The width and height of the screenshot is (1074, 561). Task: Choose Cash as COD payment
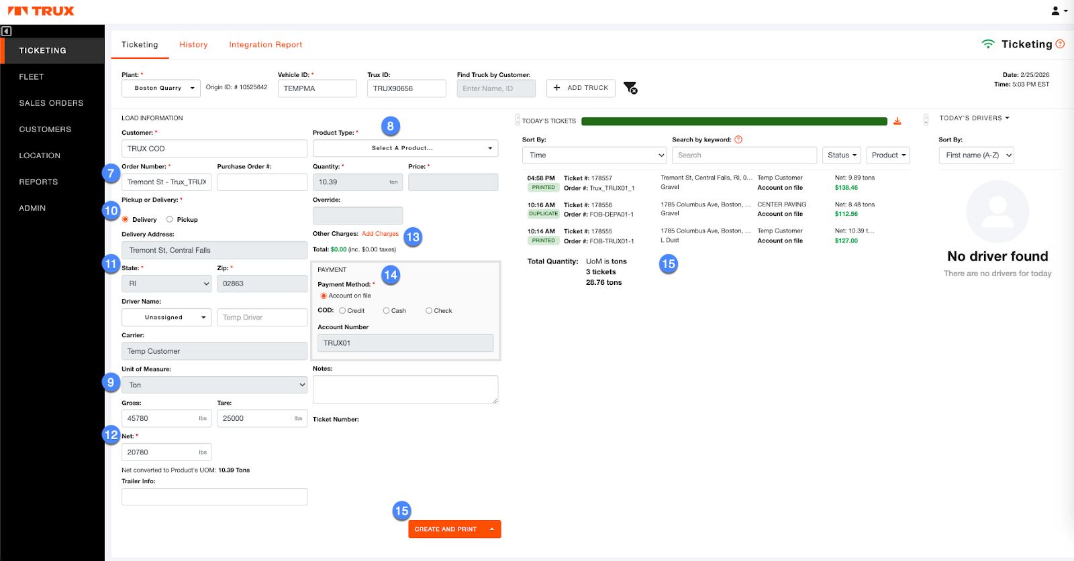click(x=387, y=310)
